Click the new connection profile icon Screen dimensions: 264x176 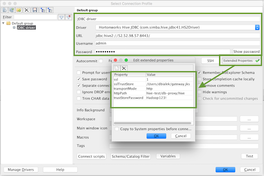pyautogui.click(x=5, y=9)
